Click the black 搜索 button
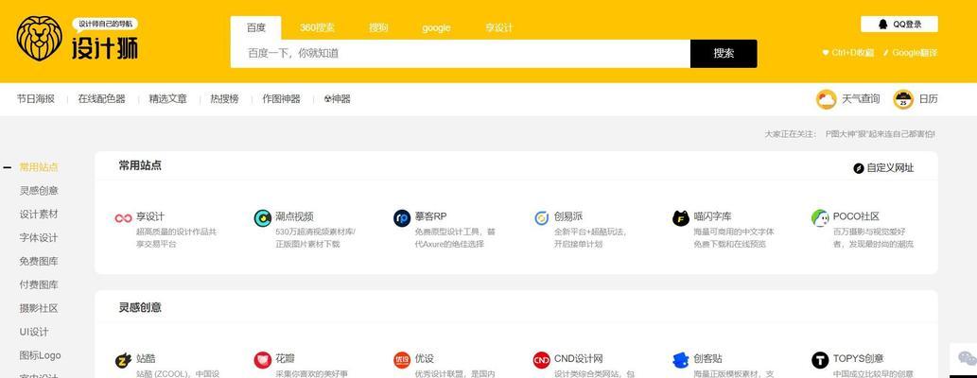The width and height of the screenshot is (977, 378). (724, 54)
